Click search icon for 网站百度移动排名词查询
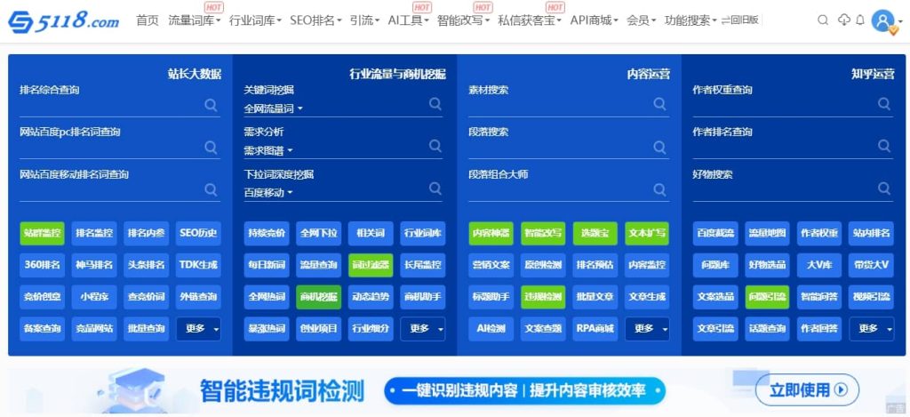910x417 pixels. tap(211, 190)
